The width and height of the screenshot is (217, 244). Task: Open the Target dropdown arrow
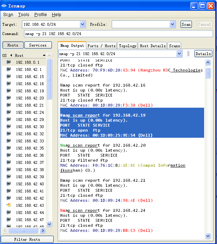tap(83, 24)
